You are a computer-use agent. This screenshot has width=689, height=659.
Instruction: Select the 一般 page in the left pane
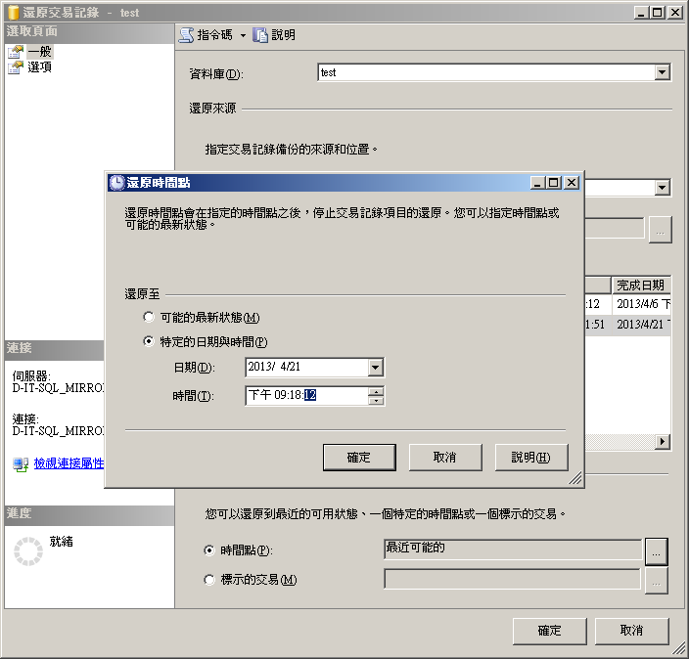(x=39, y=52)
